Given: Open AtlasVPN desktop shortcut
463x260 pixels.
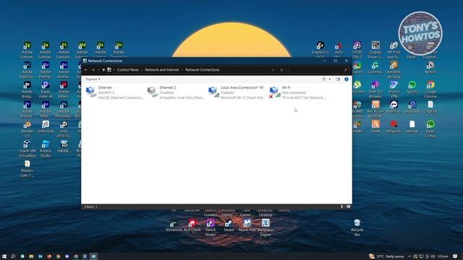Looking at the screenshot, I should pyautogui.click(x=412, y=107).
